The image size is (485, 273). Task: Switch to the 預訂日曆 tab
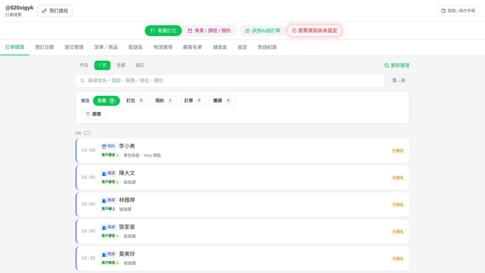44,47
